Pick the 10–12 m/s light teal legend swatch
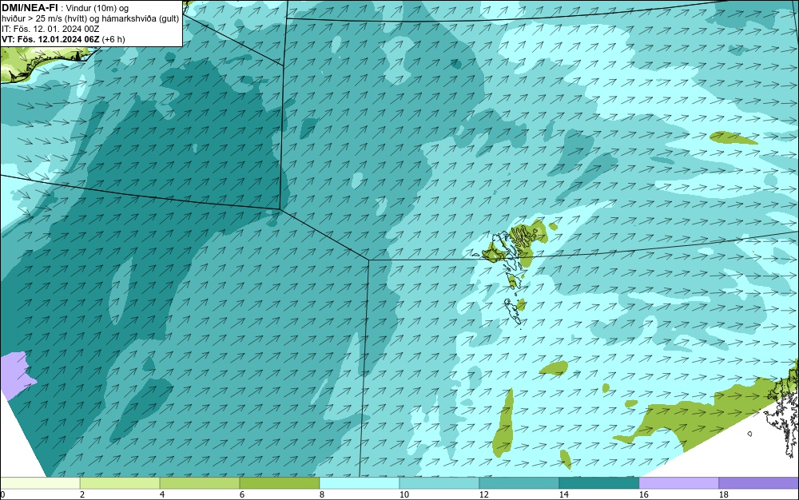This screenshot has height=500, width=799. click(439, 483)
